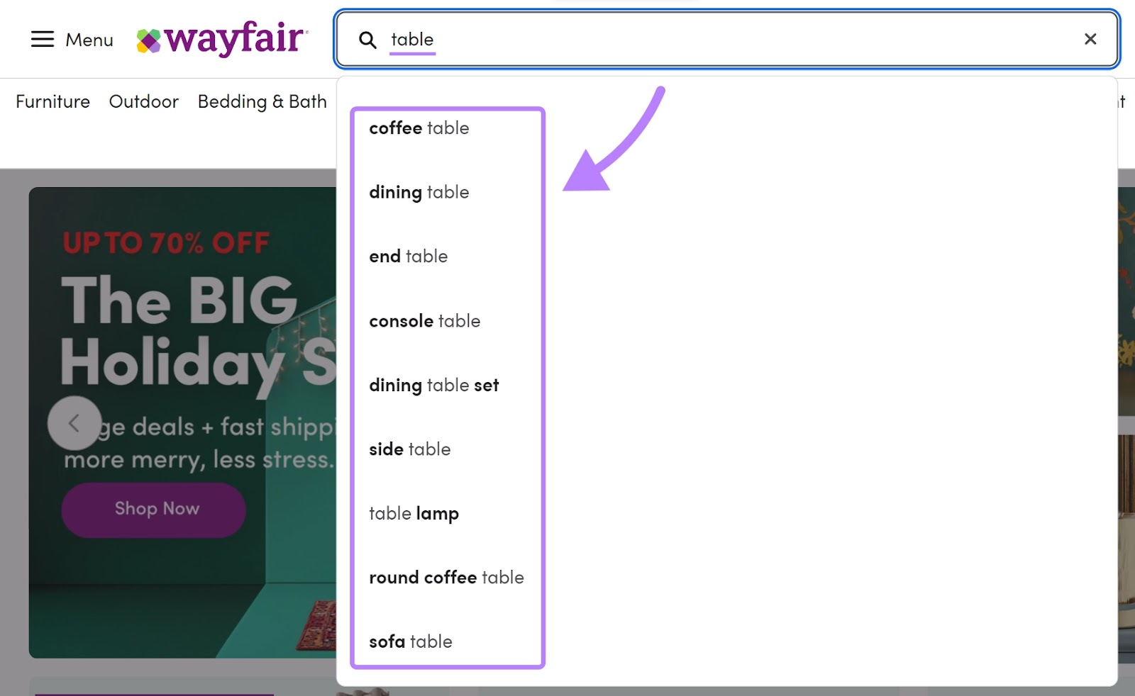Click the Shop Now button
Screen dimensions: 1135x696
(153, 509)
